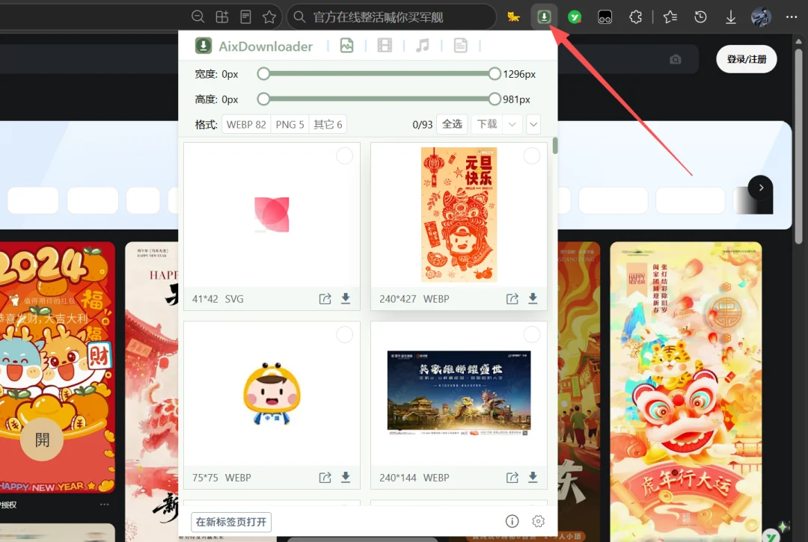Screen dimensions: 808x542
Task: Download the 240*144 WEBP image
Action: coord(533,477)
